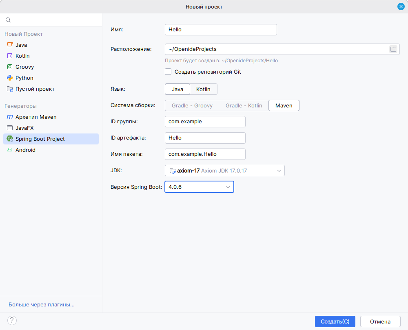
Task: Click the 'Новый Проект' section heading
Action: 23,34
